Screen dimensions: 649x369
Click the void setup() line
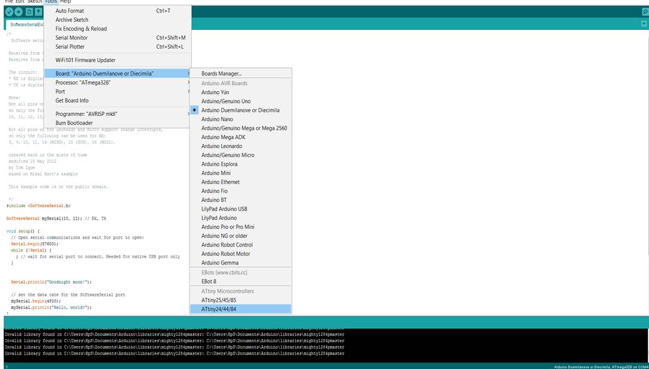pyautogui.click(x=23, y=231)
